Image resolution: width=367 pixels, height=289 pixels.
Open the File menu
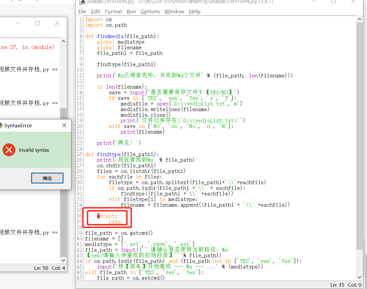(x=82, y=12)
